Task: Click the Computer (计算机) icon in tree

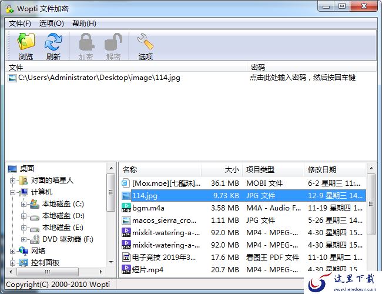Action: (x=24, y=192)
